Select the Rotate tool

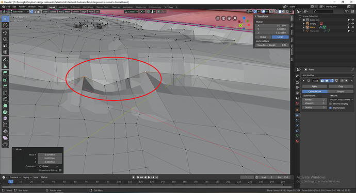(x=5, y=39)
